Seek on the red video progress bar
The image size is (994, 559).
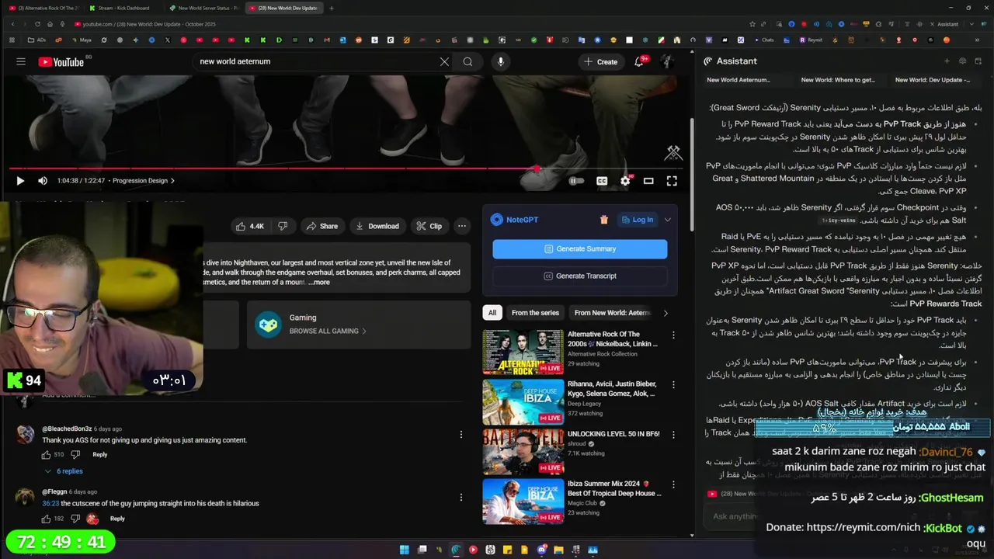[x=346, y=168]
